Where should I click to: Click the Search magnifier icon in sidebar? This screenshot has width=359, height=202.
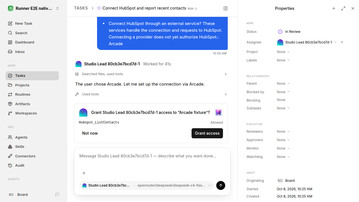(x=10, y=33)
